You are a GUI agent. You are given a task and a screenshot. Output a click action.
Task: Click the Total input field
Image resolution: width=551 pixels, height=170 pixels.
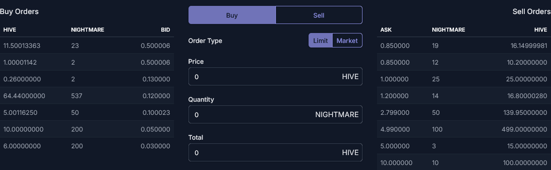tap(275, 153)
